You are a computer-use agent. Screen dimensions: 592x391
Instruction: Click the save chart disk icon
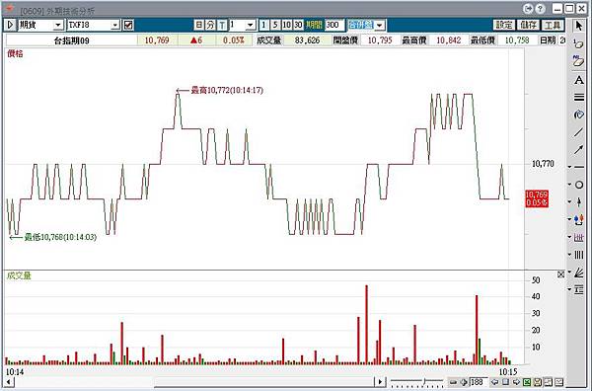pos(538,382)
